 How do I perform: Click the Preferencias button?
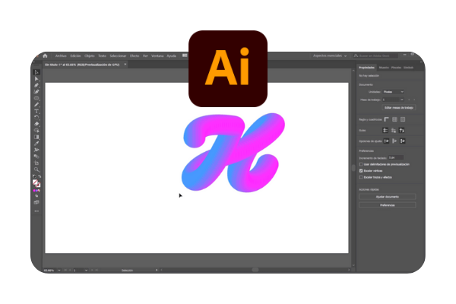(388, 205)
